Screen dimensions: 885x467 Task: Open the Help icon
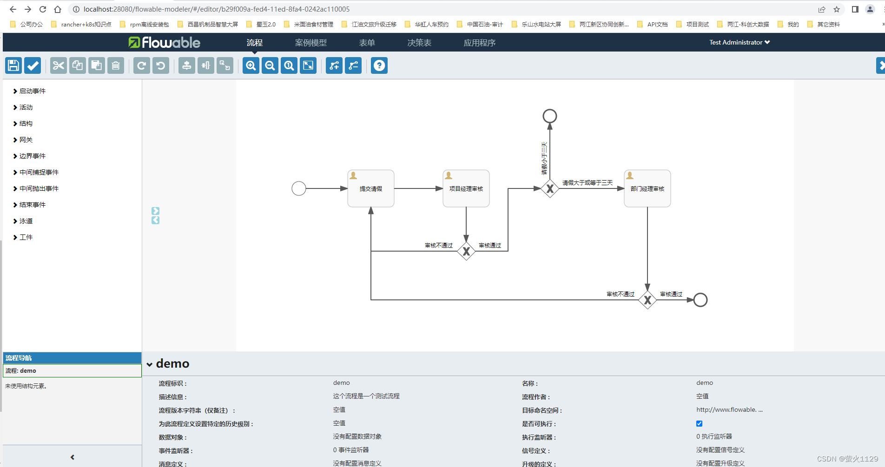(379, 65)
